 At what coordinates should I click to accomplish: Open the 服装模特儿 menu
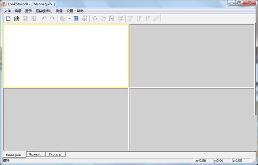click(x=44, y=11)
